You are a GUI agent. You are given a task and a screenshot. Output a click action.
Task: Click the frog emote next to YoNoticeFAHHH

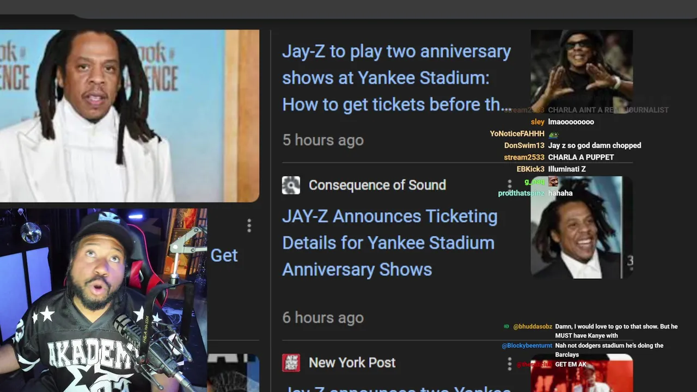553,134
